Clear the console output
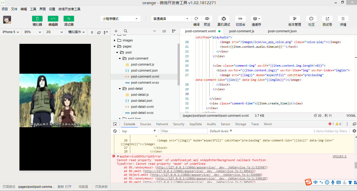This screenshot has height=191, width=357. (x=115, y=131)
